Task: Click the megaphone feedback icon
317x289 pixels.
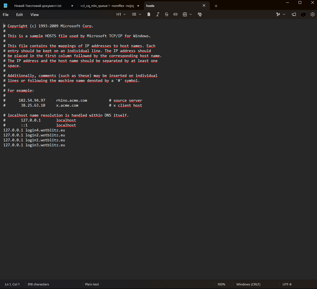Action: pos(294,14)
